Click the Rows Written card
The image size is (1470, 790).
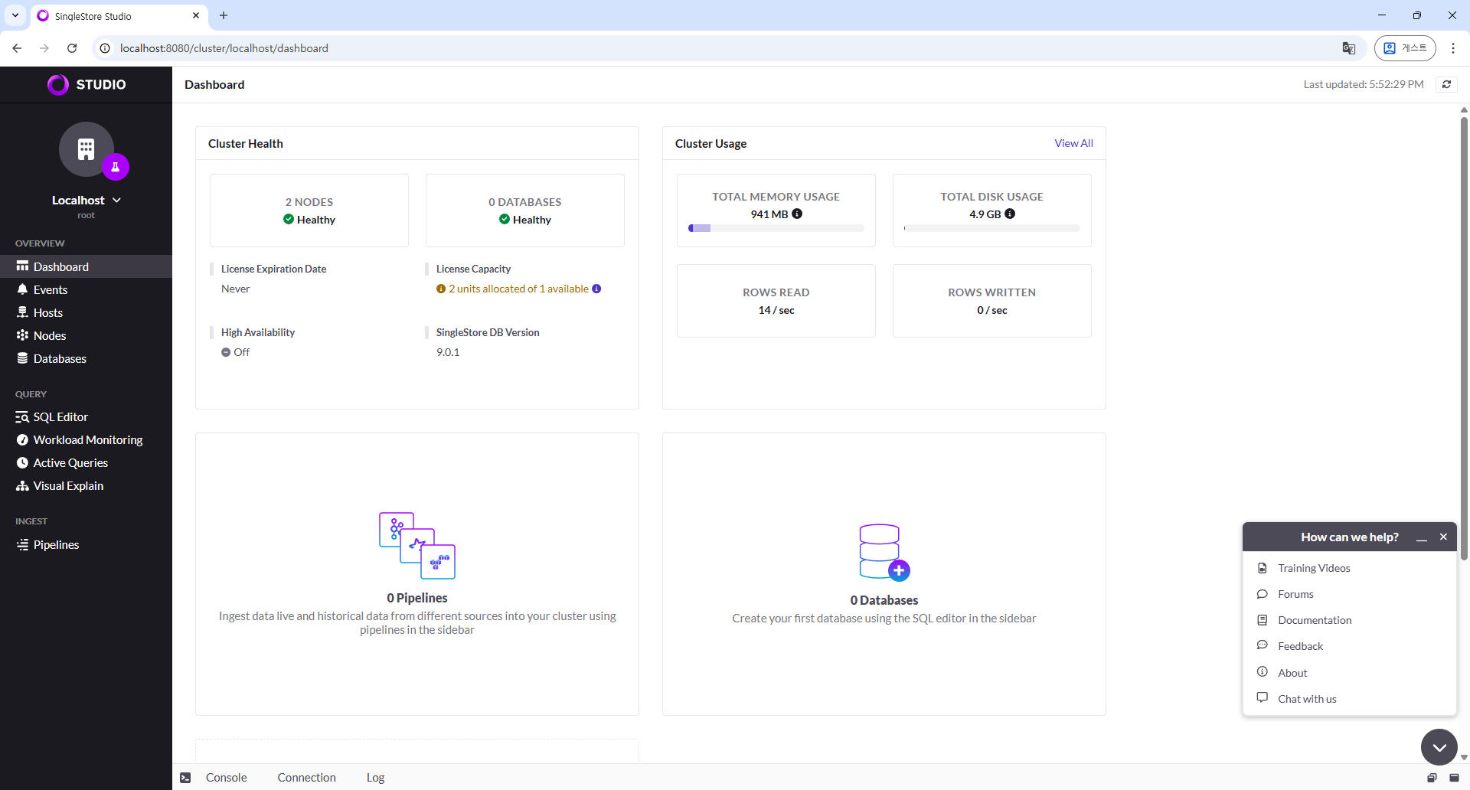pos(992,301)
